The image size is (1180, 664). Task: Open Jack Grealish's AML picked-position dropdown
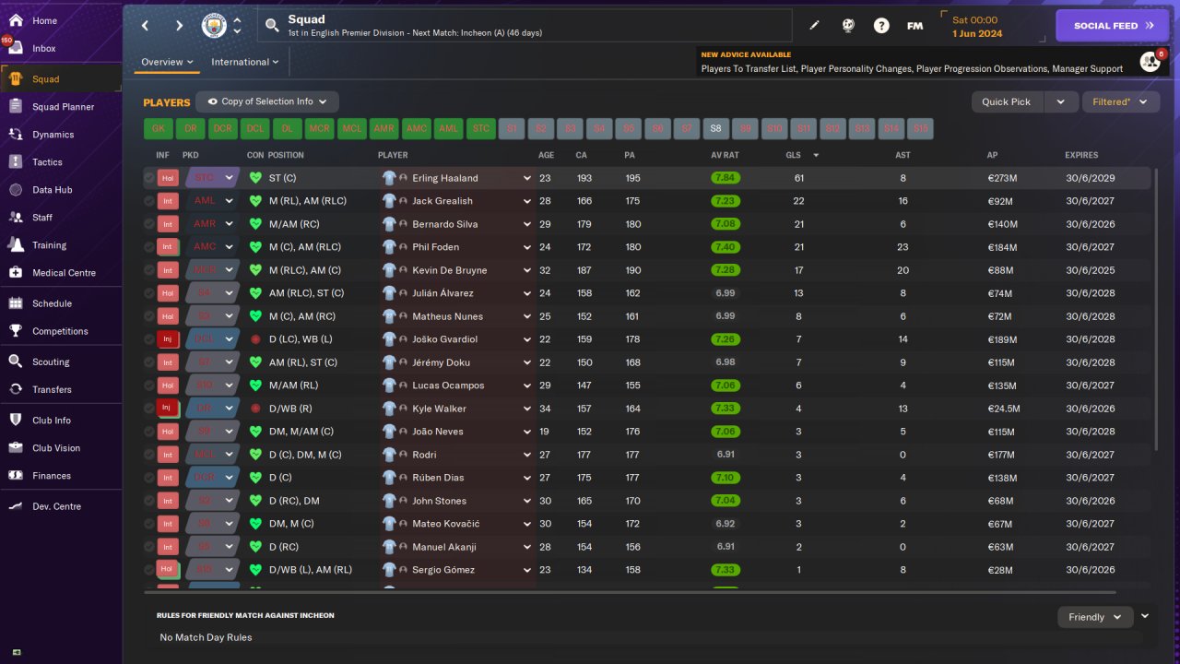[x=212, y=201]
